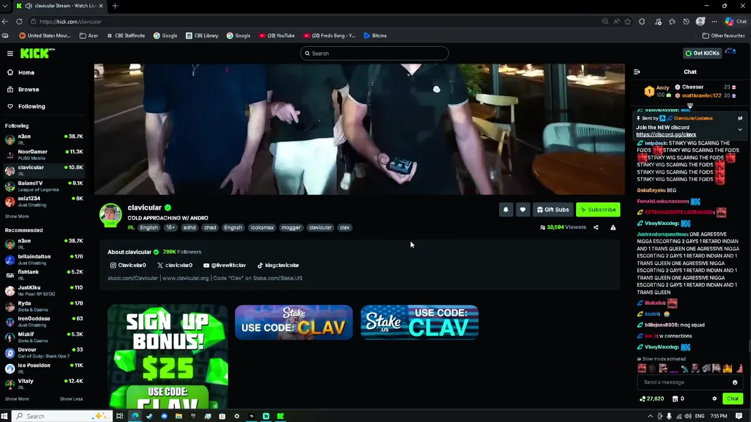Collapse the chat panel with the arrow icon
The width and height of the screenshot is (751, 422).
[637, 72]
